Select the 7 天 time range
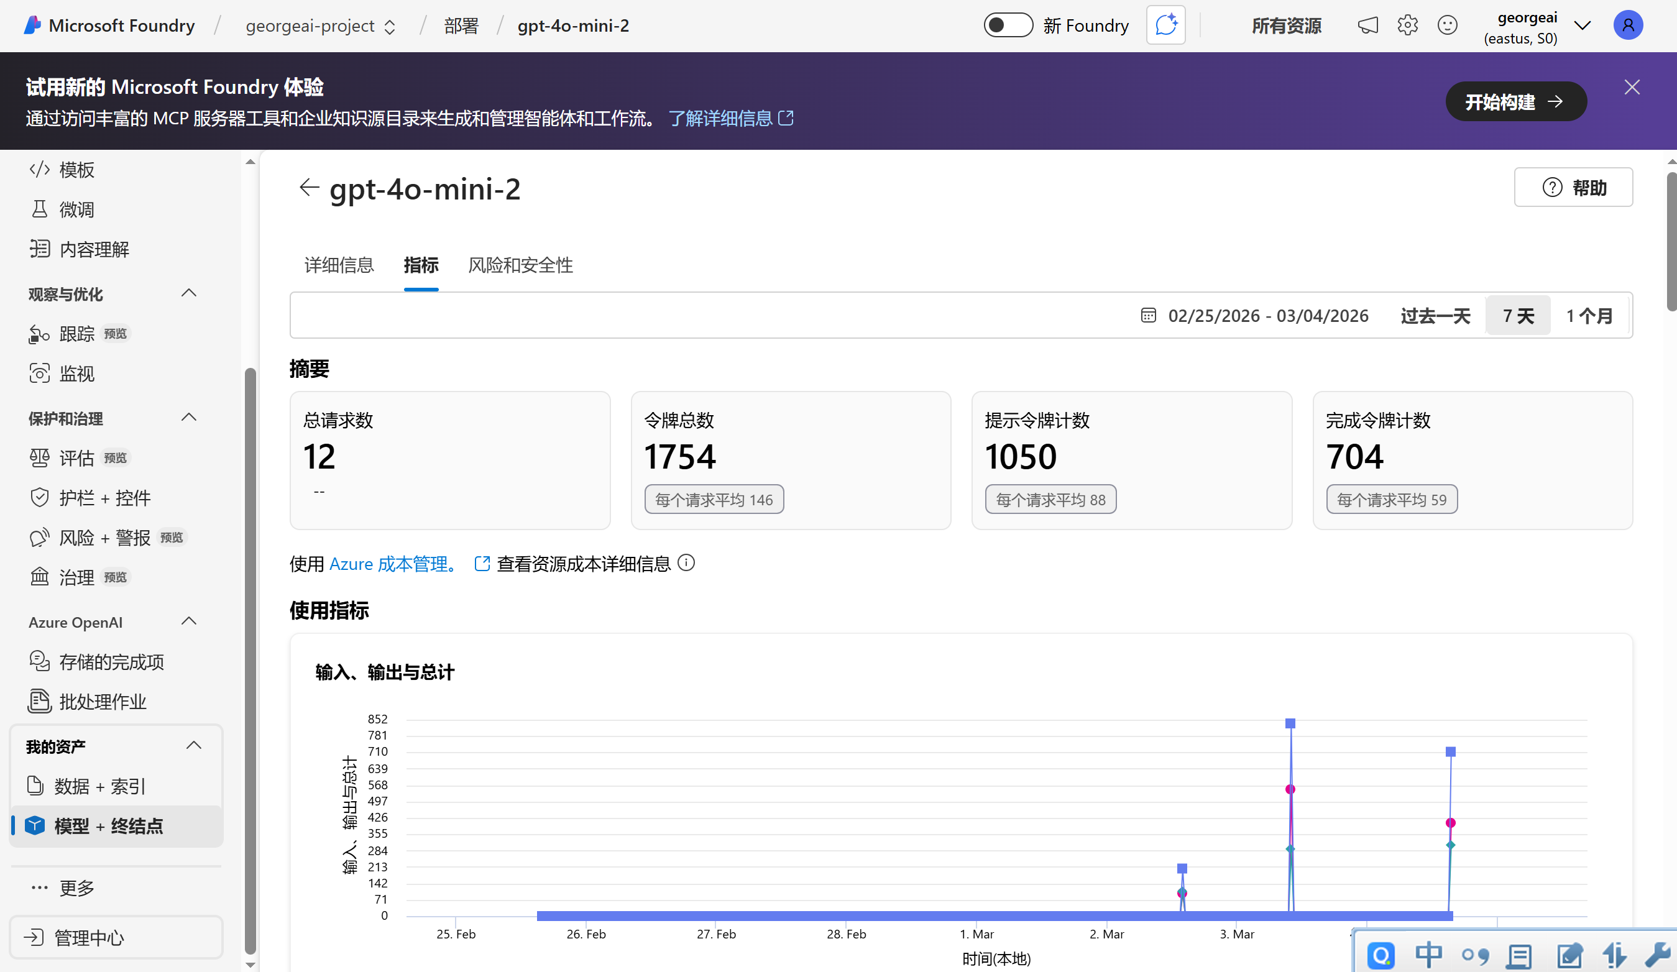1677x972 pixels. point(1518,315)
